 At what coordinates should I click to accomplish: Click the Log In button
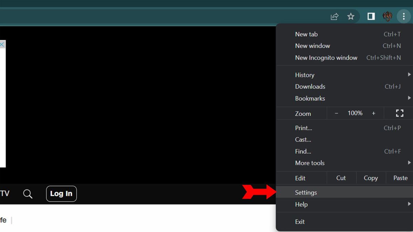pos(61,194)
